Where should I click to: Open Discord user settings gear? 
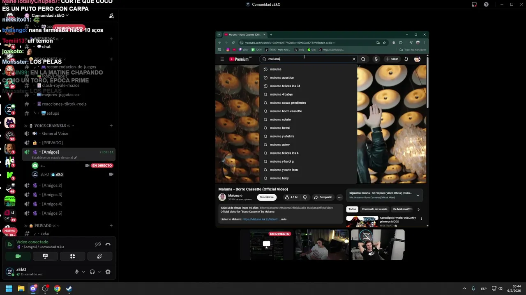click(108, 272)
